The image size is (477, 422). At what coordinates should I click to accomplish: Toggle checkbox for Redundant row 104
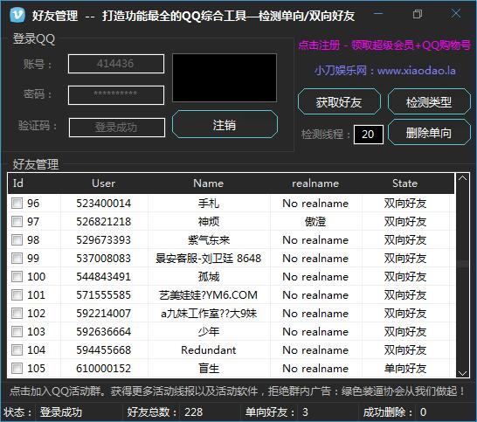(17, 349)
